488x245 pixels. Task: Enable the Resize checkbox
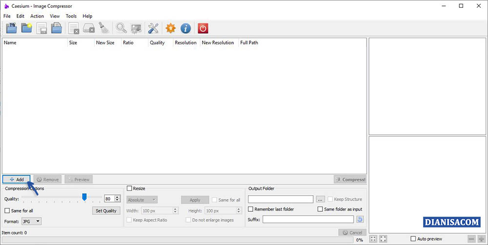129,188
